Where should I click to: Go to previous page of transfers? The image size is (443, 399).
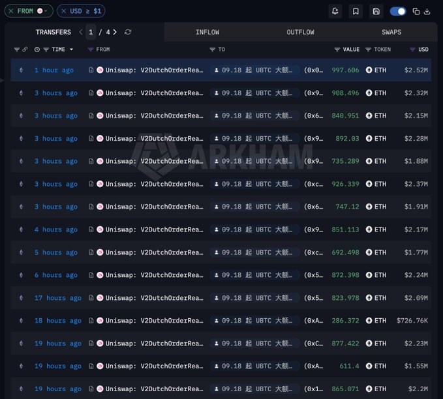[x=81, y=32]
